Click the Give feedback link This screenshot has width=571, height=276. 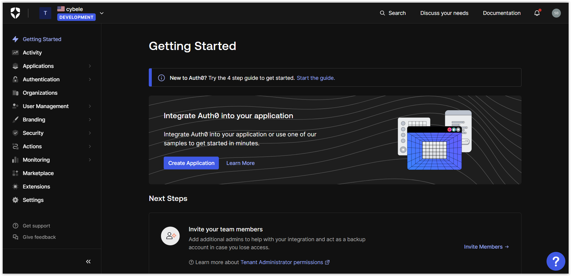[x=39, y=237]
